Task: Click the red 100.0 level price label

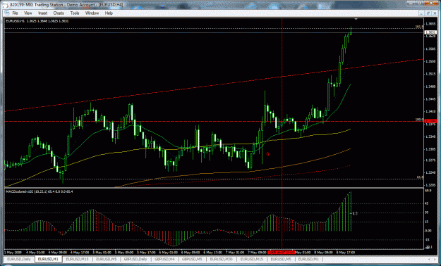Action: (430, 120)
